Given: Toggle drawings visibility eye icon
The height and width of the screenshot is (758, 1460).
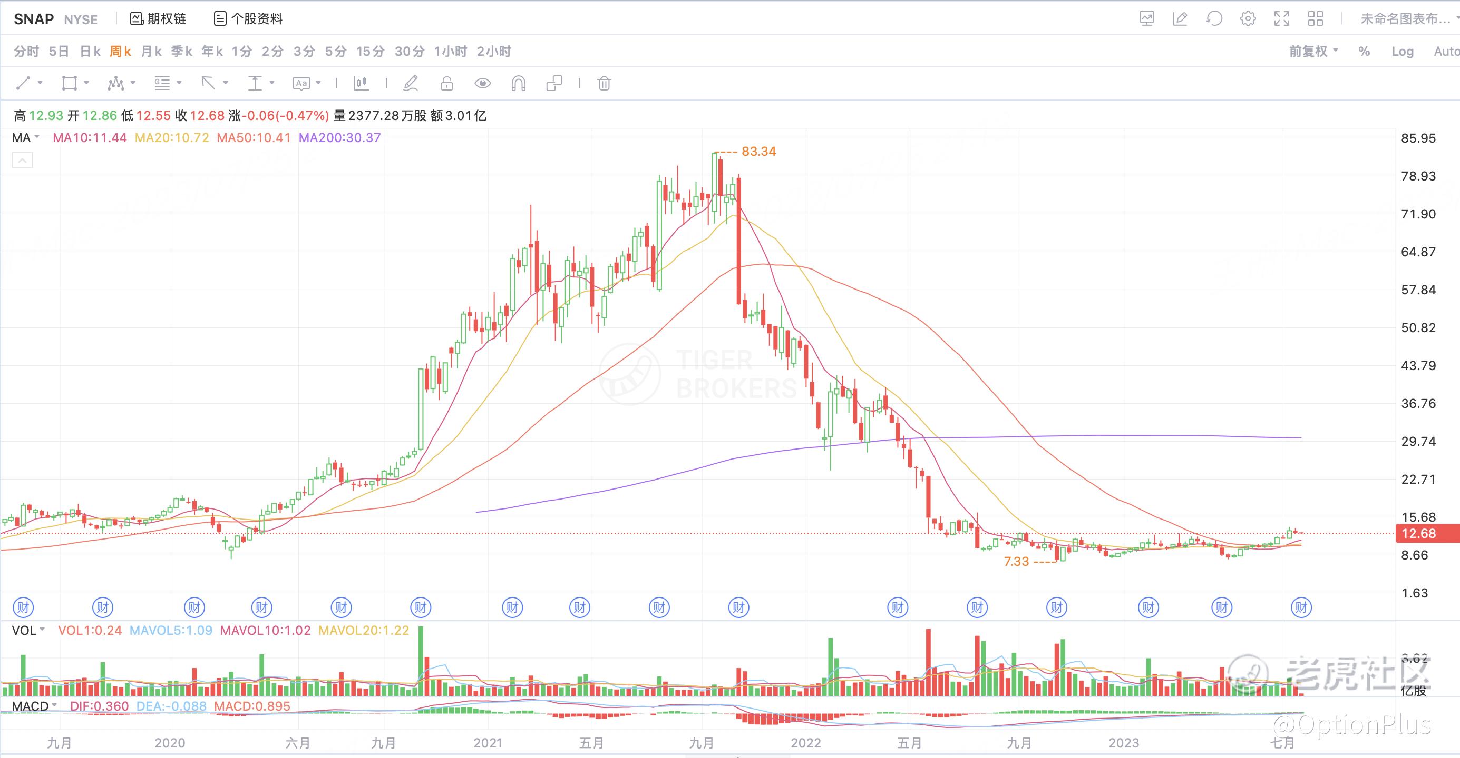Looking at the screenshot, I should (x=482, y=84).
